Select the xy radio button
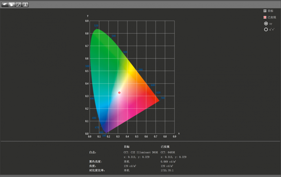 pyautogui.click(x=266, y=23)
